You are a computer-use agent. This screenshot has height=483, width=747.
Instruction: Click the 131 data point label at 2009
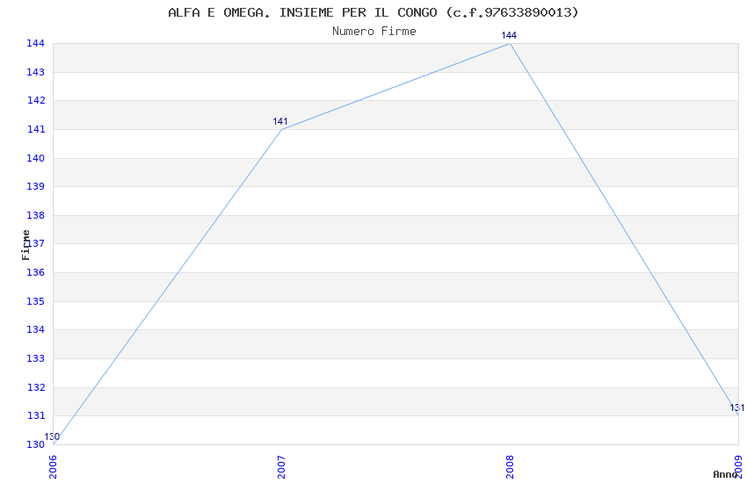(x=737, y=407)
